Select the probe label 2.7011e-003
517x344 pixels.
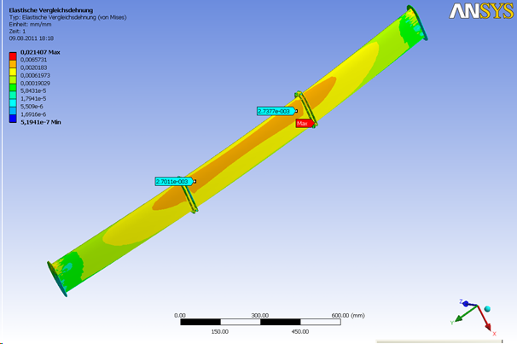point(172,182)
